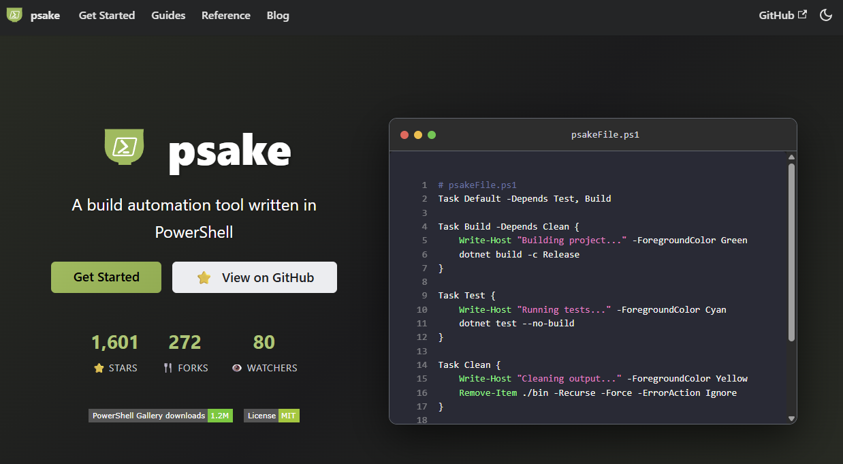Click the STARS label
The image size is (843, 464).
123,368
